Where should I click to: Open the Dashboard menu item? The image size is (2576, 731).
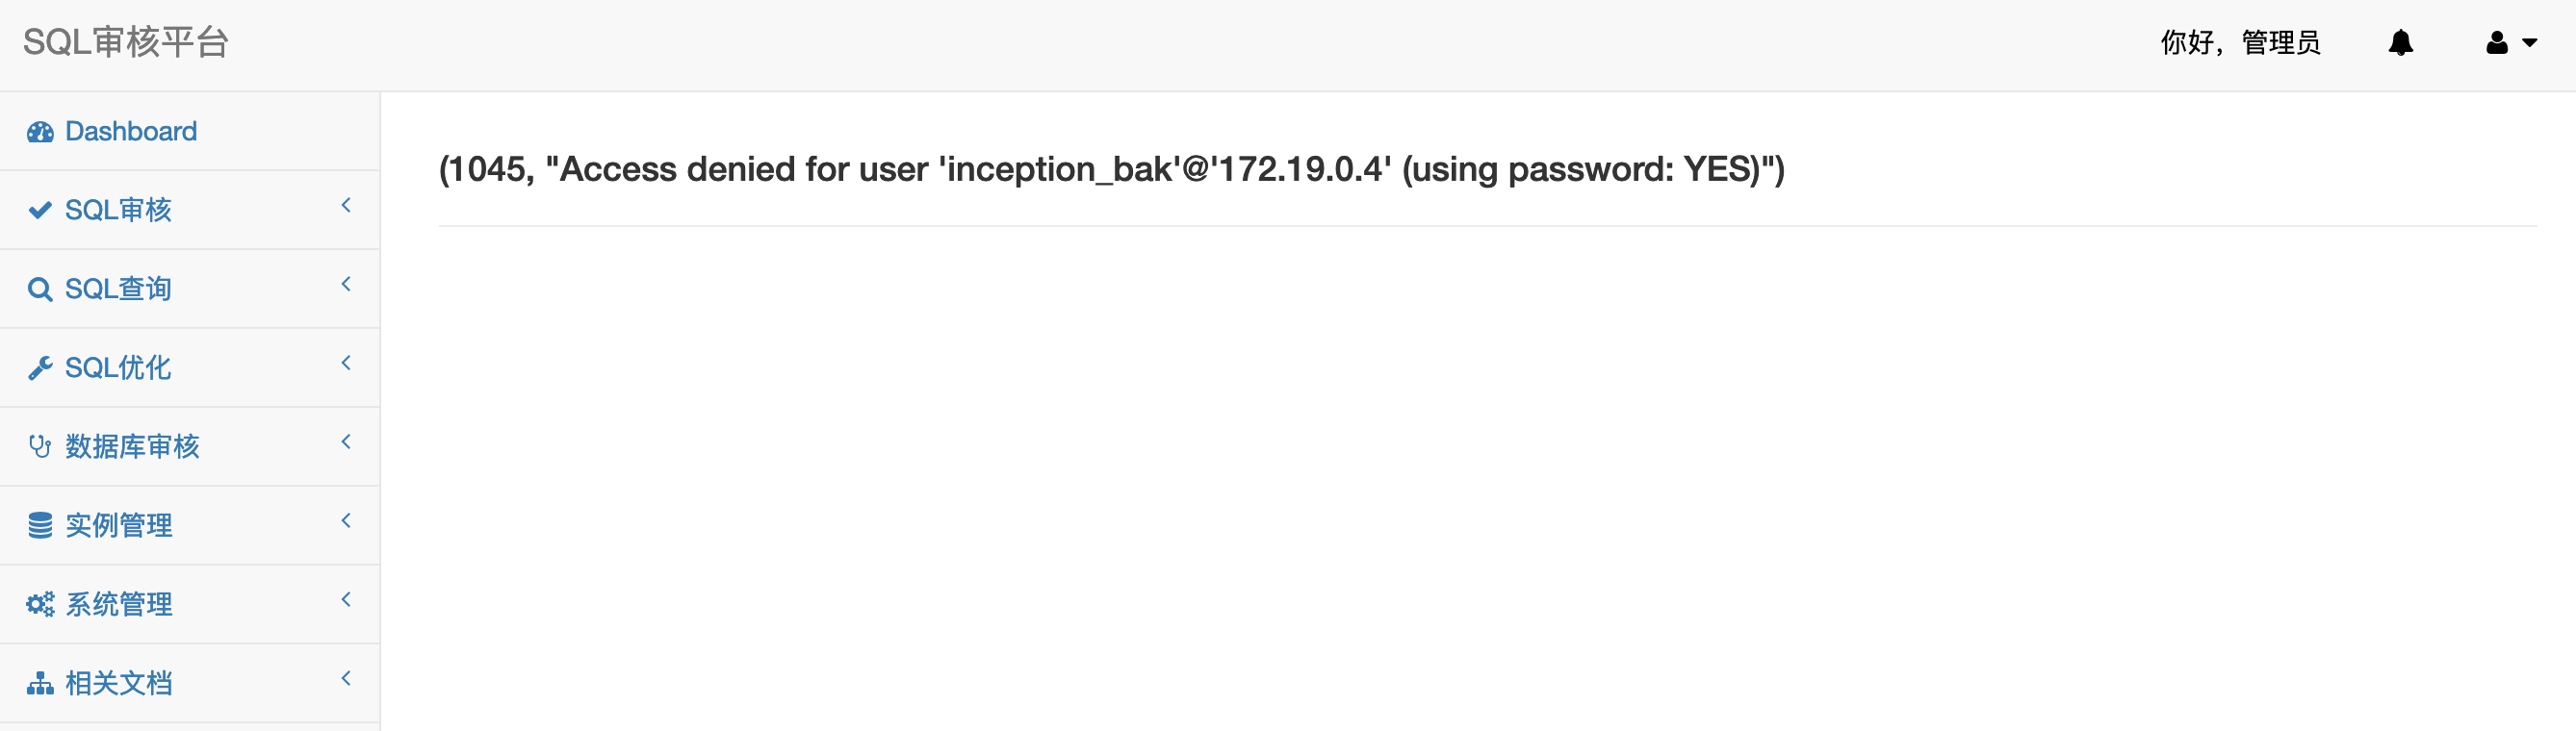(x=131, y=132)
